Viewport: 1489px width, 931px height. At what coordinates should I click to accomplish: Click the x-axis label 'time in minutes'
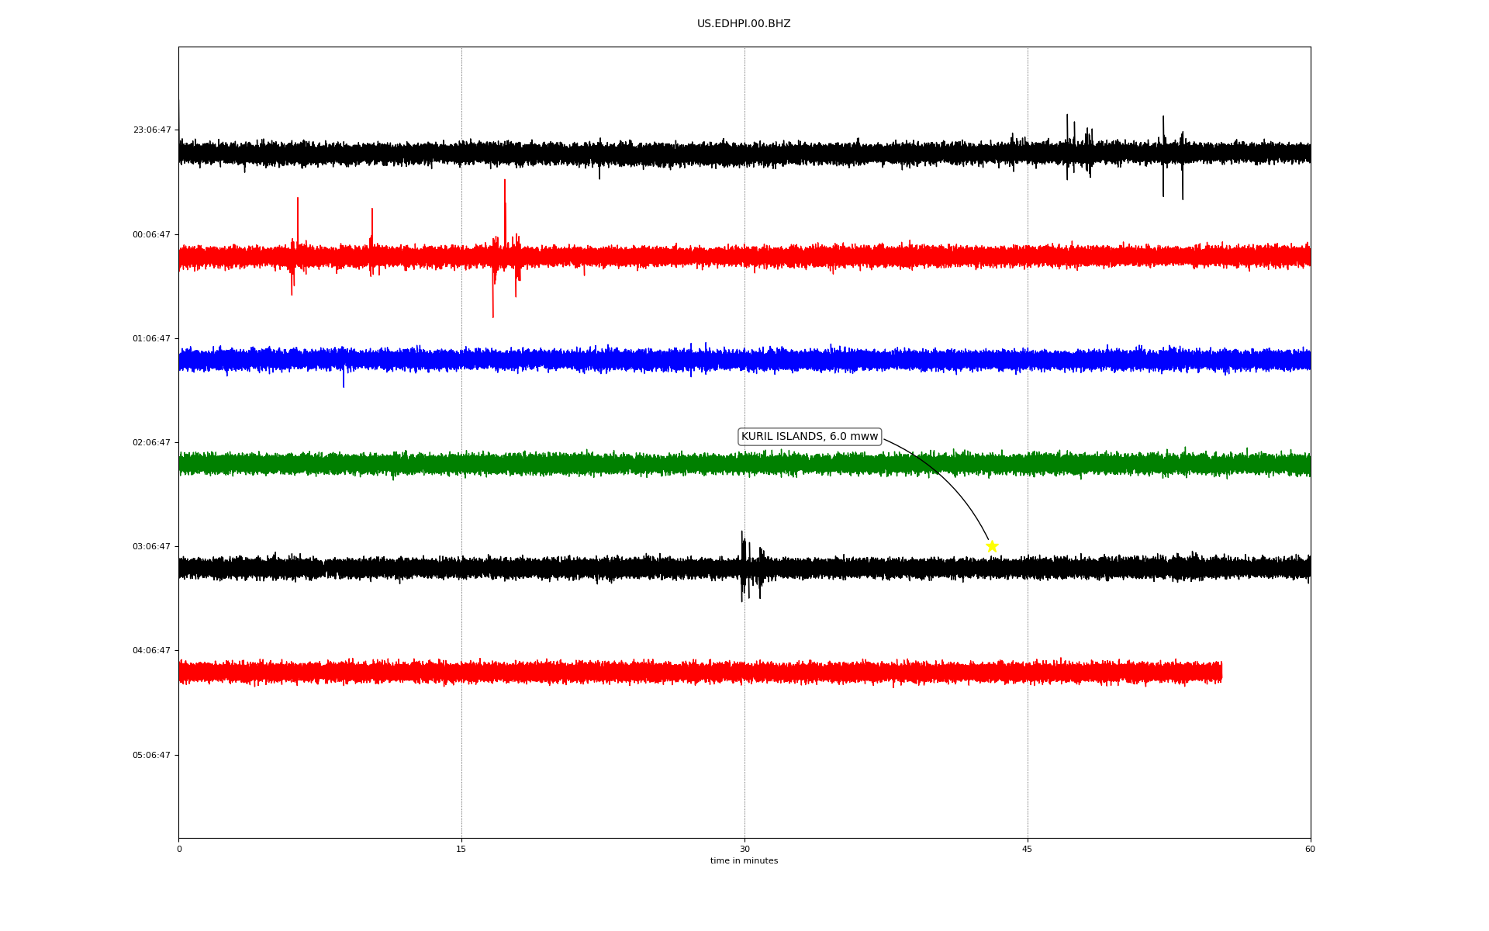744,861
